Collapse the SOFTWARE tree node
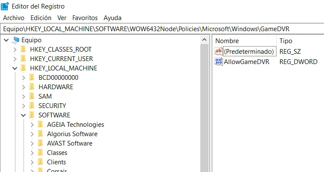Screen dimensions: 324x172 [x=24, y=115]
